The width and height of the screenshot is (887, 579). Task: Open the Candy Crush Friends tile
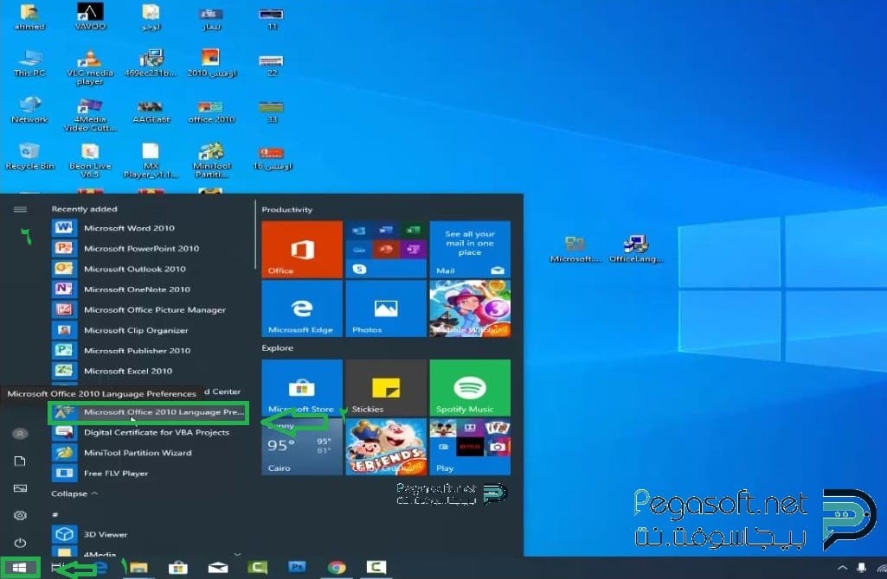386,446
